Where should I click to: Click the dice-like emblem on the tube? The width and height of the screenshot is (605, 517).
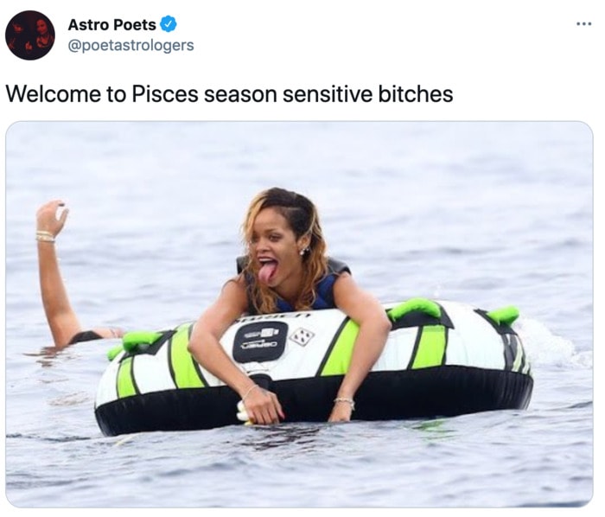pyautogui.click(x=302, y=336)
